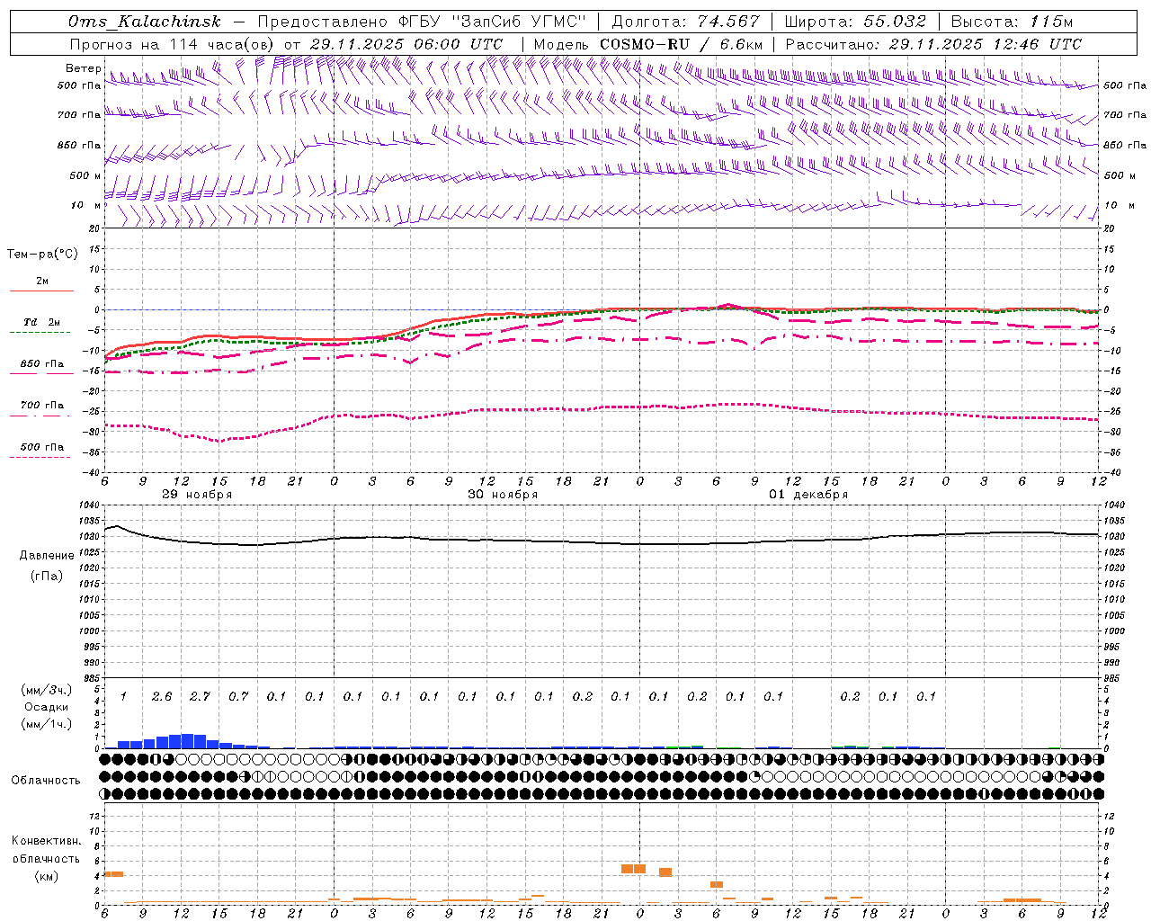Click the 01 декабря date label

[x=808, y=495]
